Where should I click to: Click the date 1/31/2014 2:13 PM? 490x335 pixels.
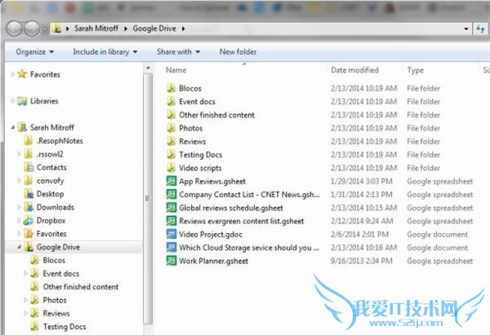(x=362, y=194)
